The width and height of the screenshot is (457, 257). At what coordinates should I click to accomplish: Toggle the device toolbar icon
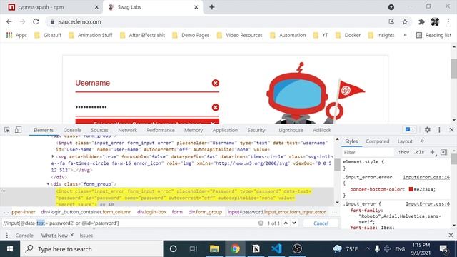click(x=18, y=130)
